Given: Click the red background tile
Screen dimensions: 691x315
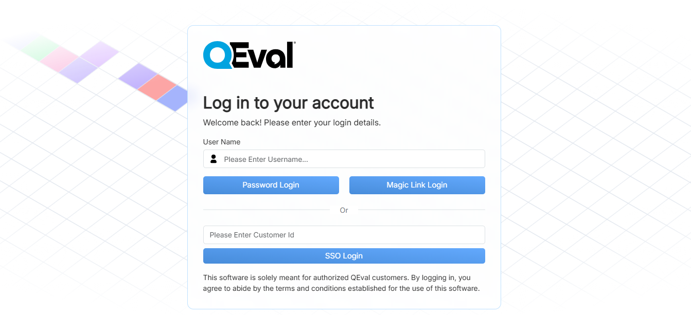Looking at the screenshot, I should point(157,86).
